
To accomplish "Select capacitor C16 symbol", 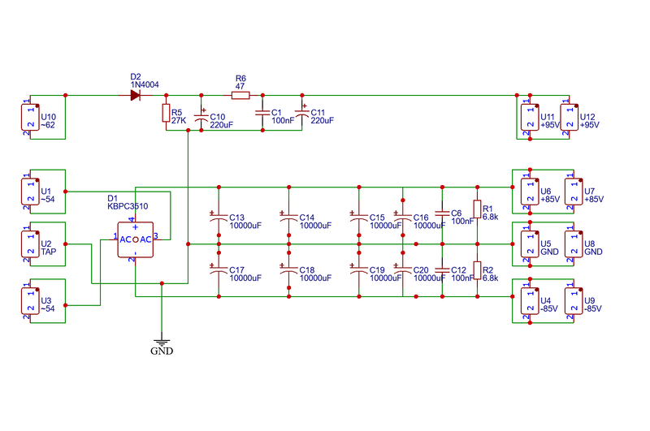I will point(402,216).
